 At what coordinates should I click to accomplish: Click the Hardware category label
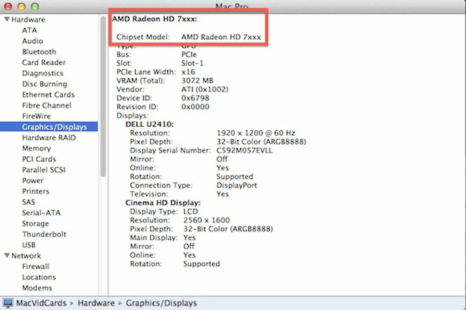(28, 20)
